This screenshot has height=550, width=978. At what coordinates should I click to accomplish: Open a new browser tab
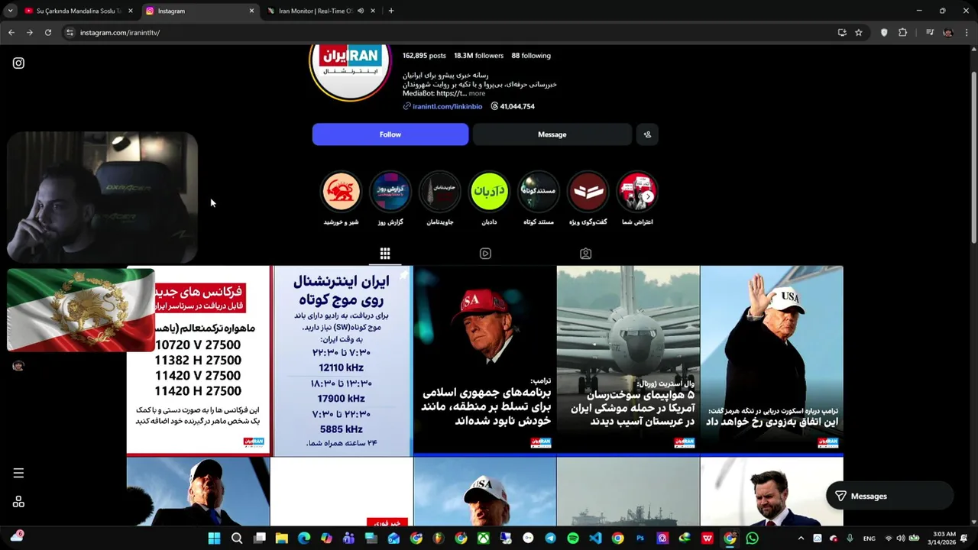tap(391, 11)
